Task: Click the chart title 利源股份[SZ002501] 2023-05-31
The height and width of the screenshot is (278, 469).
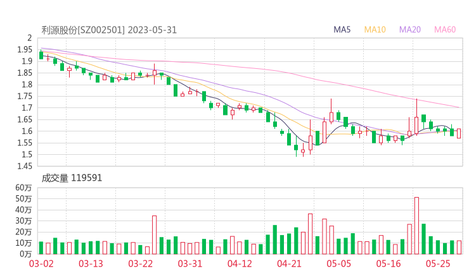Action: 109,30
